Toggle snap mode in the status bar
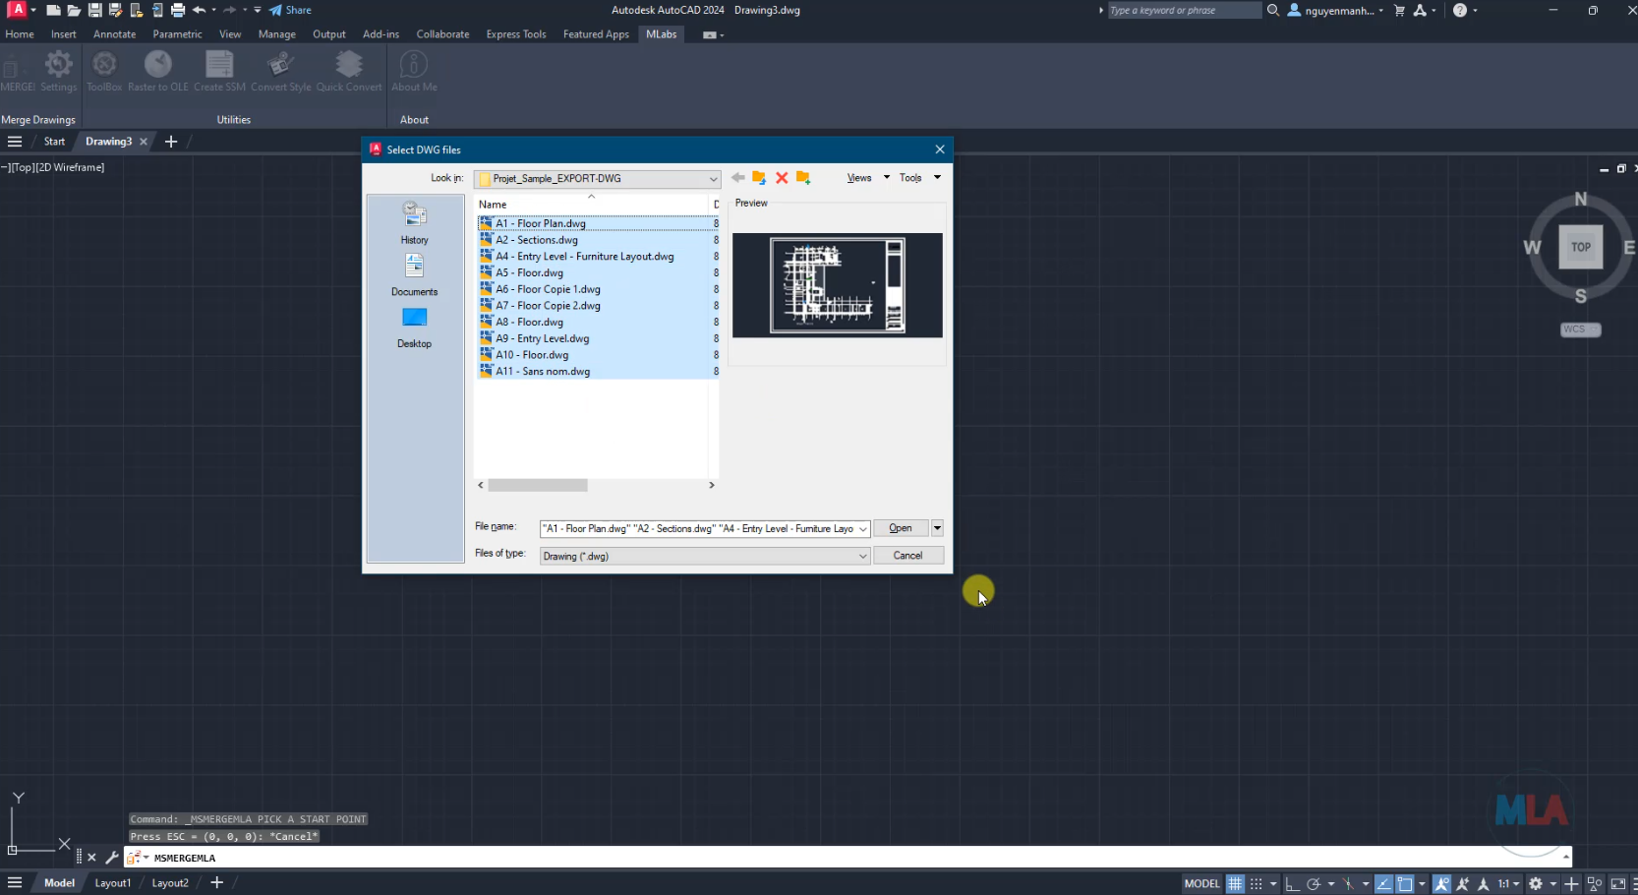The image size is (1638, 895). click(x=1256, y=883)
